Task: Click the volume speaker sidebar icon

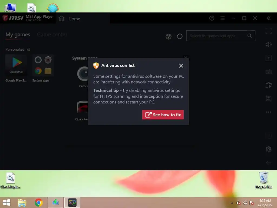Action: pos(269,44)
